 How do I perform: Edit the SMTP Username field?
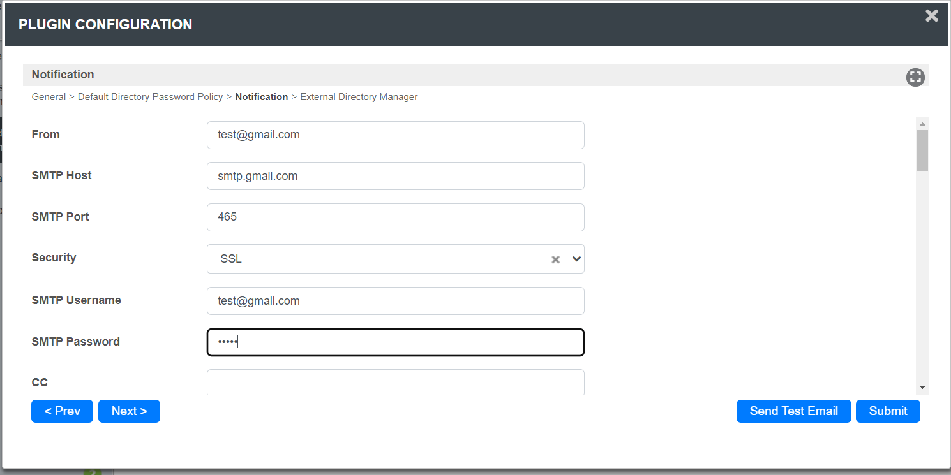(395, 301)
